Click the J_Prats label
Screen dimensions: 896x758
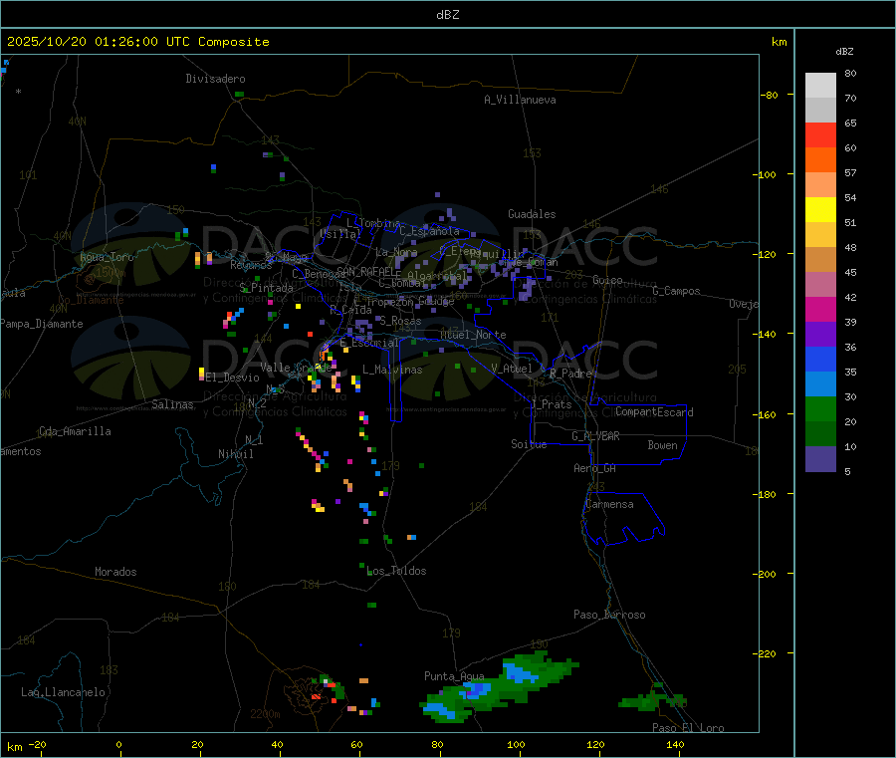click(x=552, y=404)
